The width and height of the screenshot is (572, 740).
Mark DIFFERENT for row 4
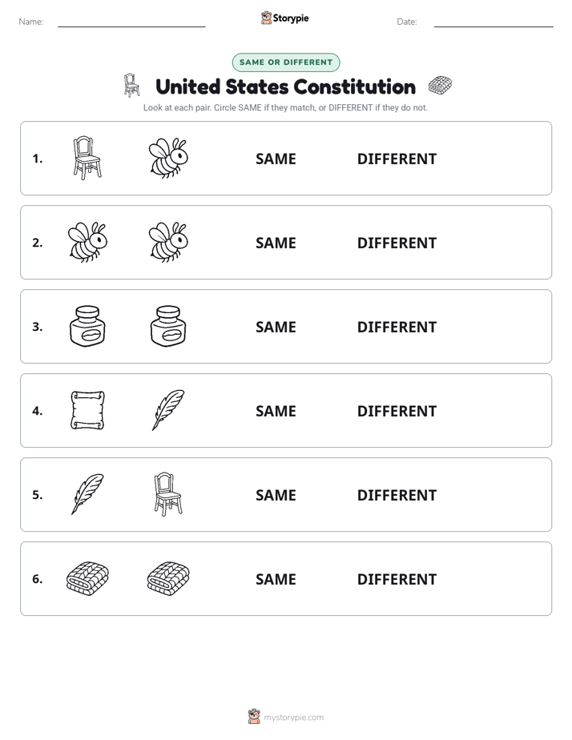click(397, 411)
